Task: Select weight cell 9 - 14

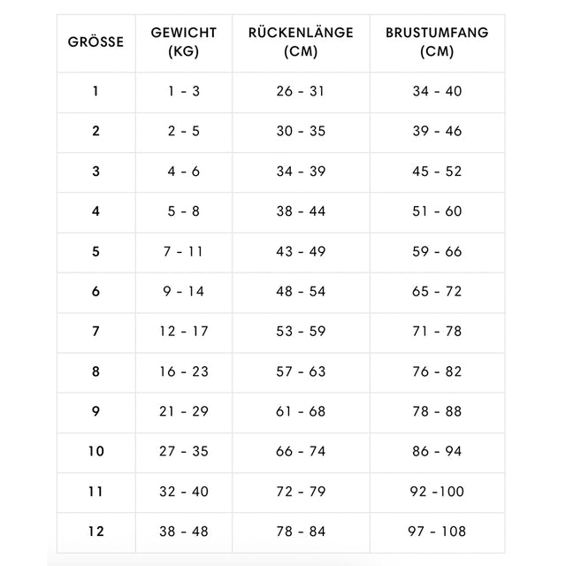Action: click(183, 291)
